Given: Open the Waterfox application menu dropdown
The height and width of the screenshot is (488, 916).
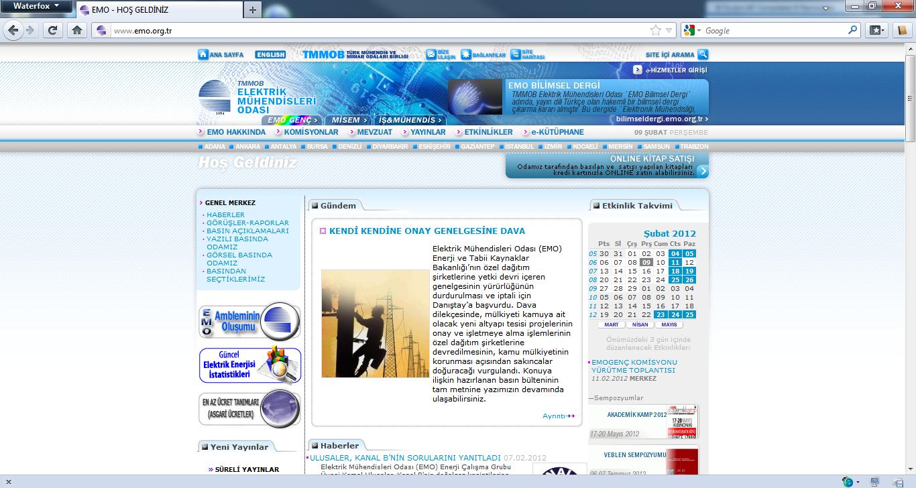Looking at the screenshot, I should [x=36, y=6].
